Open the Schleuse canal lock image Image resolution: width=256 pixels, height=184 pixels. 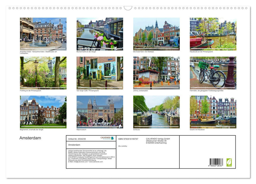point(156,111)
